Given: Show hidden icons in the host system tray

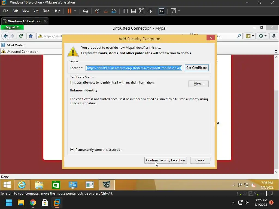Looking at the screenshot, I should click(x=233, y=202).
